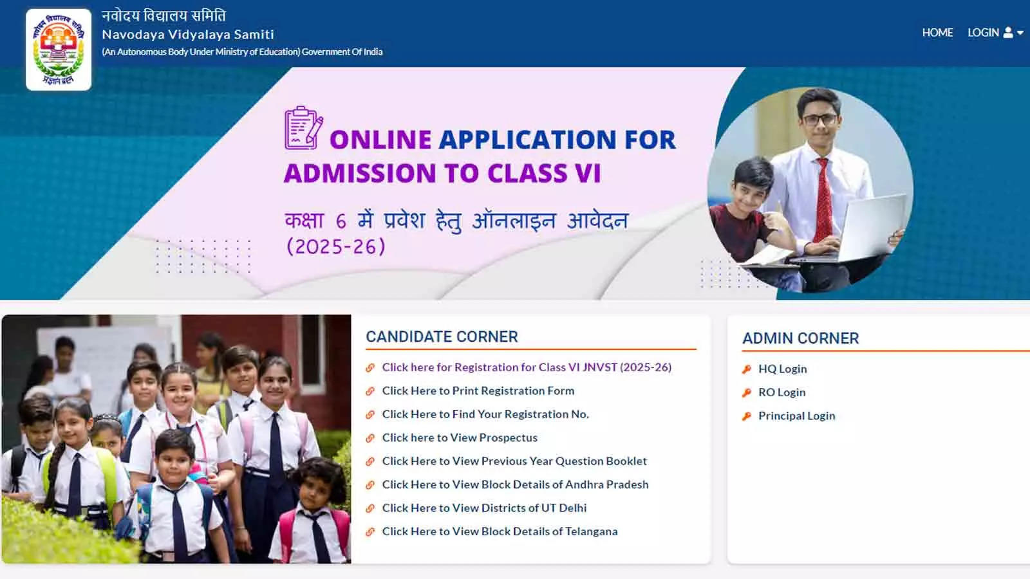Click the school children photo thumbnail
Screen dimensions: 1030x579
coord(176,439)
